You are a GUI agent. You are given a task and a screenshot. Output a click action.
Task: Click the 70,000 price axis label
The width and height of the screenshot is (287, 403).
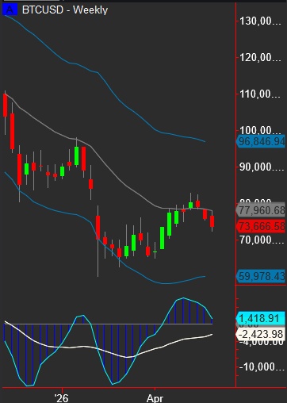coord(262,240)
